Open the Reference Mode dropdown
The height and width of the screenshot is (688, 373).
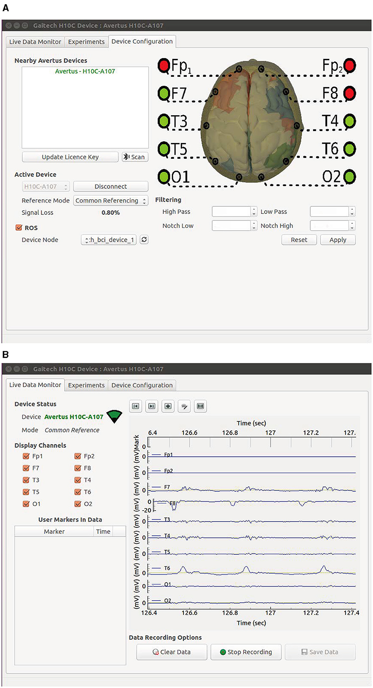pos(111,200)
